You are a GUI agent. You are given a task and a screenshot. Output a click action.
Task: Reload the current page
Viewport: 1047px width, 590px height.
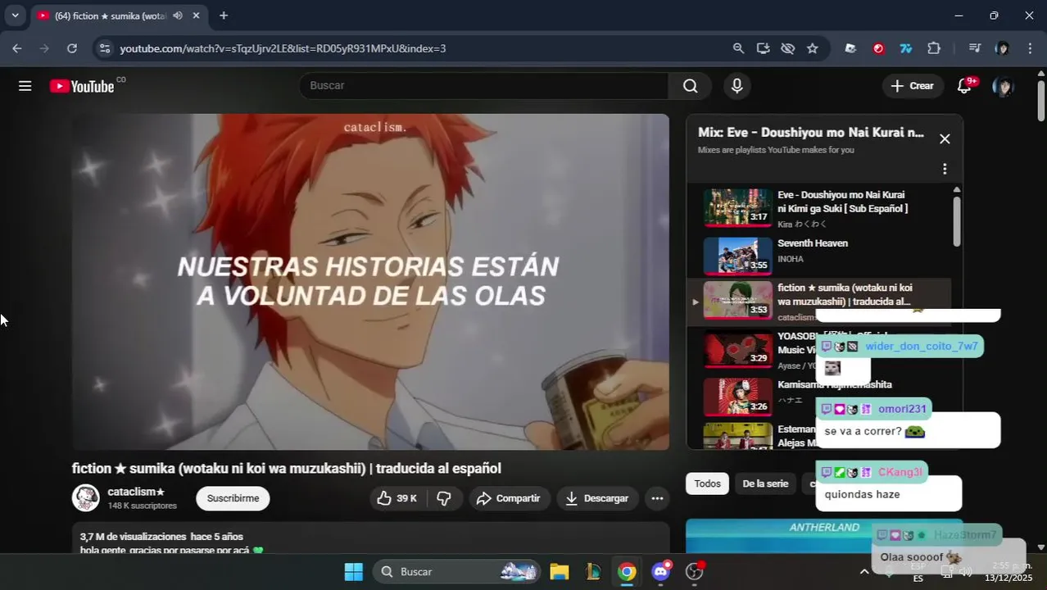point(72,48)
